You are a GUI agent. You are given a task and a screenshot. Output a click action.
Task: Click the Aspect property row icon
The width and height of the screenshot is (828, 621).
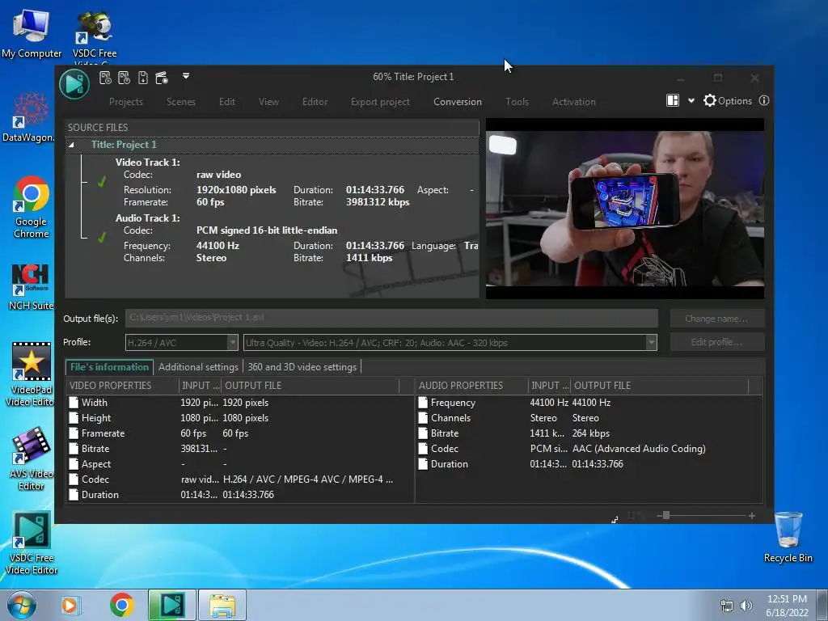[x=74, y=463]
